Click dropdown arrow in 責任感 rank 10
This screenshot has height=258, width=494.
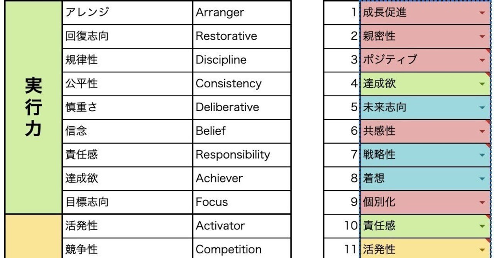click(482, 226)
